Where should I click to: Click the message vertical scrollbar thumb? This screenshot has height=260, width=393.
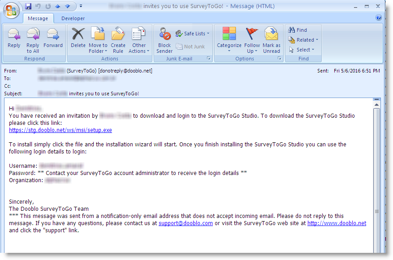(376, 180)
